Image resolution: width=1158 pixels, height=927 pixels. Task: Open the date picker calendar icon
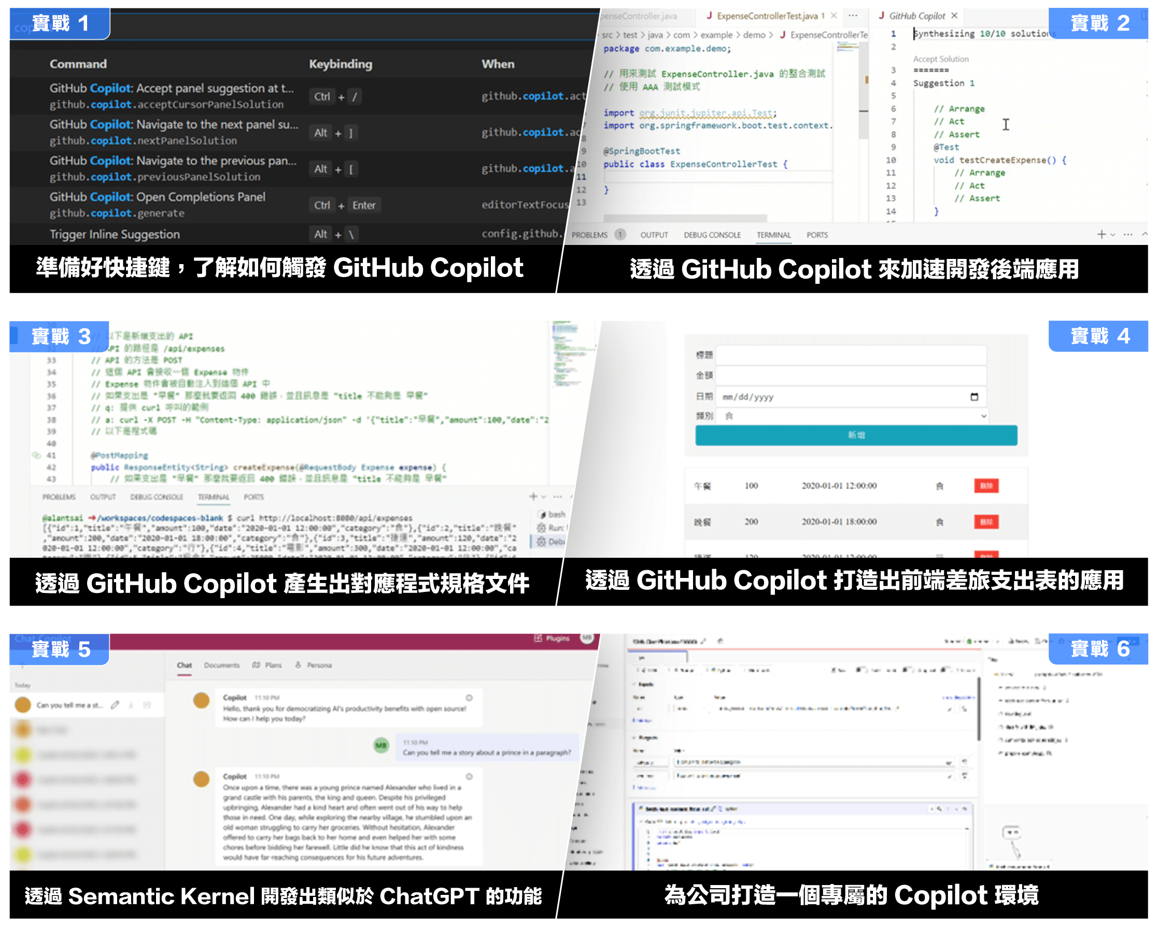click(975, 397)
